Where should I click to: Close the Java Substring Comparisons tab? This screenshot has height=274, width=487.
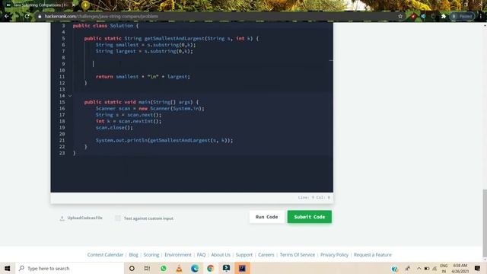coord(74,5)
